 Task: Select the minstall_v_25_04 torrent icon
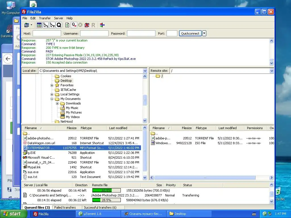pos(25,162)
